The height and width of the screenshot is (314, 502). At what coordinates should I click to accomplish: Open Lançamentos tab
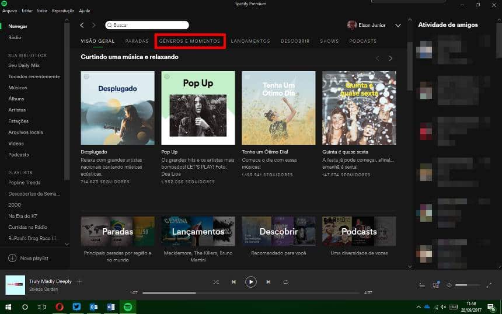(250, 41)
